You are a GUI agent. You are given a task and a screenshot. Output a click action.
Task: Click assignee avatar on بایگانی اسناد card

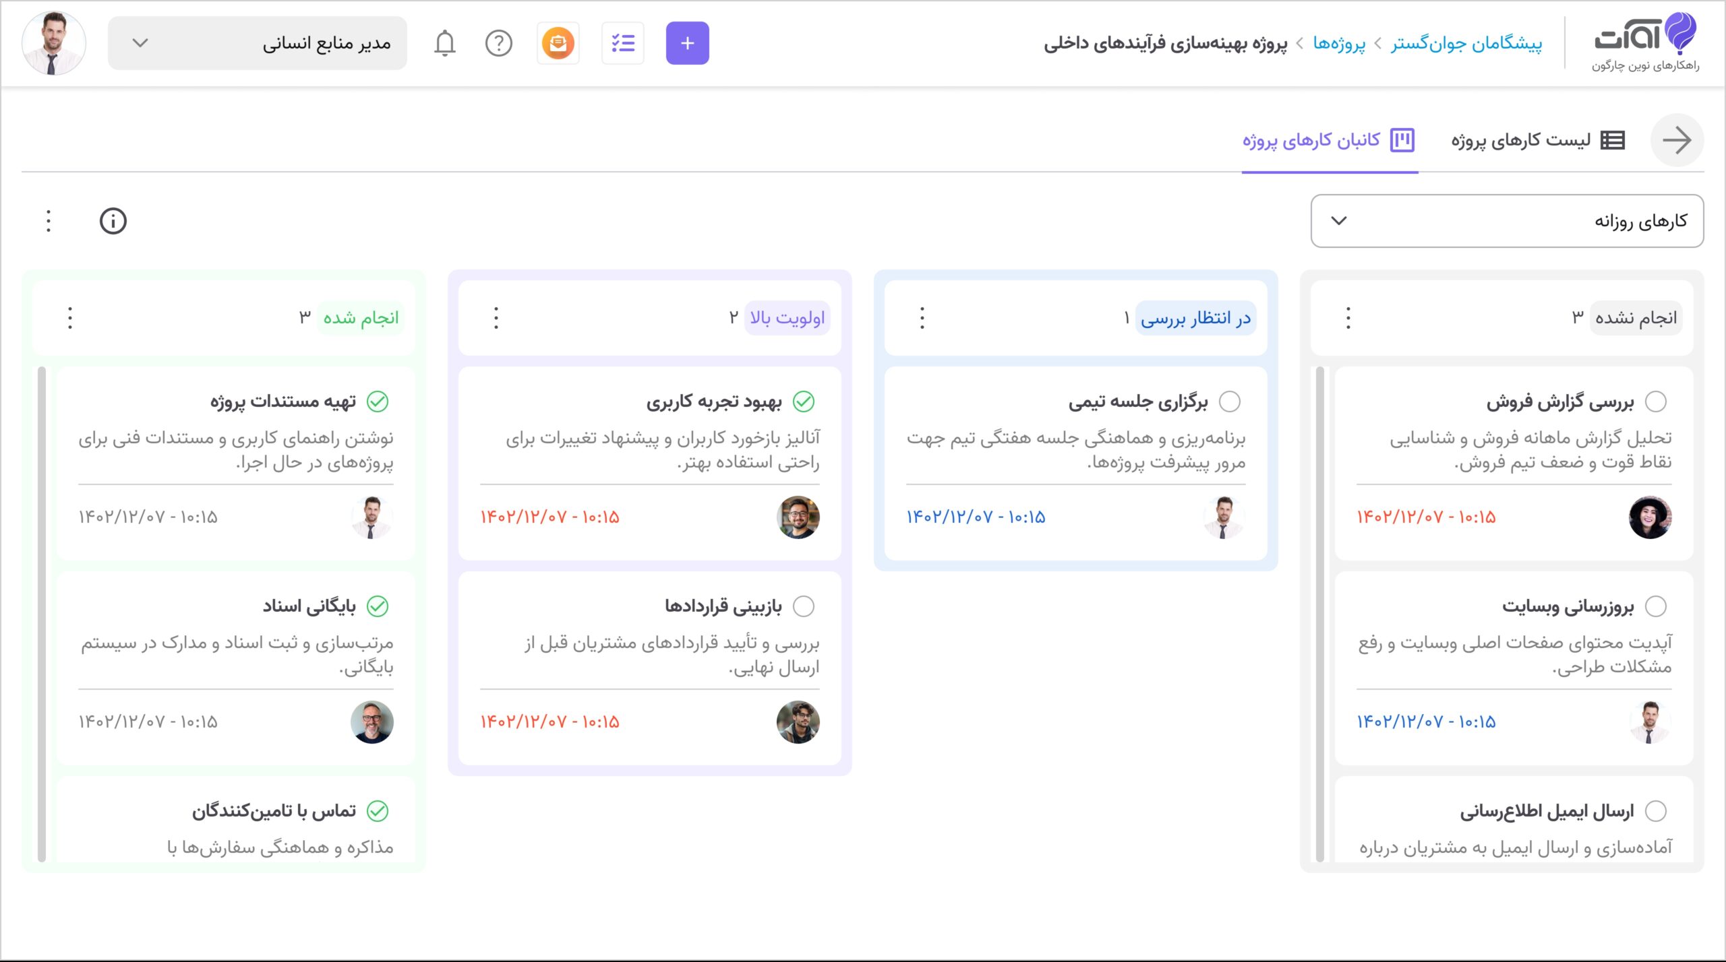coord(371,722)
